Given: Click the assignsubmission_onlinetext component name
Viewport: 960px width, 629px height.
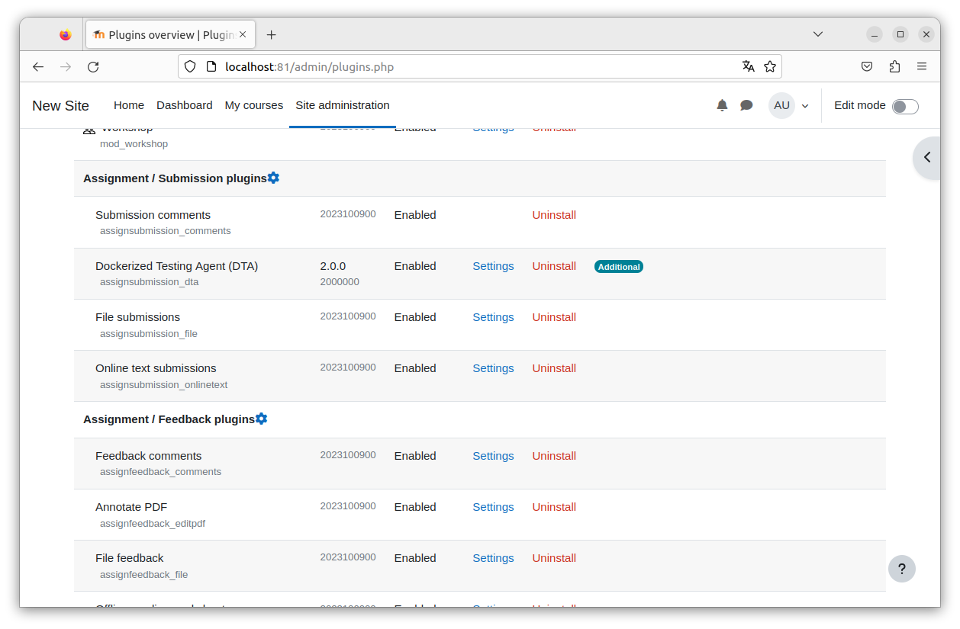Looking at the screenshot, I should [x=164, y=385].
